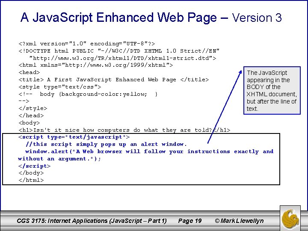
Task: Click the '<body>' opening tag line
Action: 29,123
